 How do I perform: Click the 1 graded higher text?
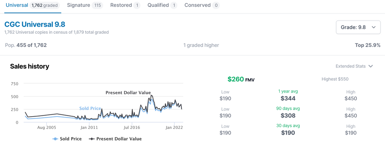[x=201, y=45]
